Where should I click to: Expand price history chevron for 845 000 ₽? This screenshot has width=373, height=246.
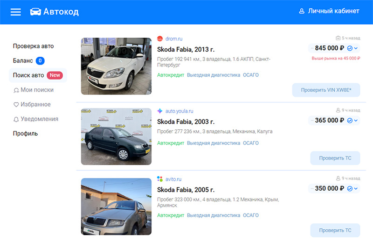pos(356,48)
